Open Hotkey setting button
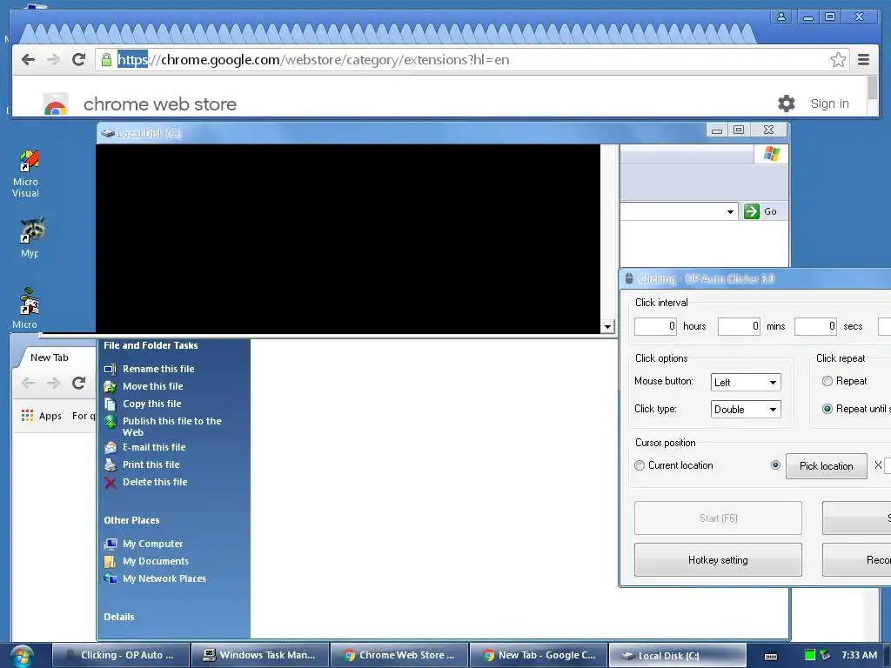 tap(718, 560)
